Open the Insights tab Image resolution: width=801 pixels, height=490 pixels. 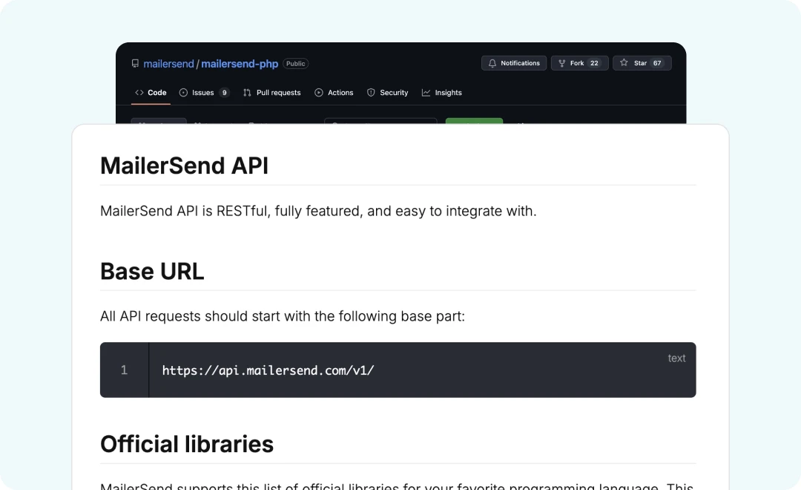coord(441,93)
